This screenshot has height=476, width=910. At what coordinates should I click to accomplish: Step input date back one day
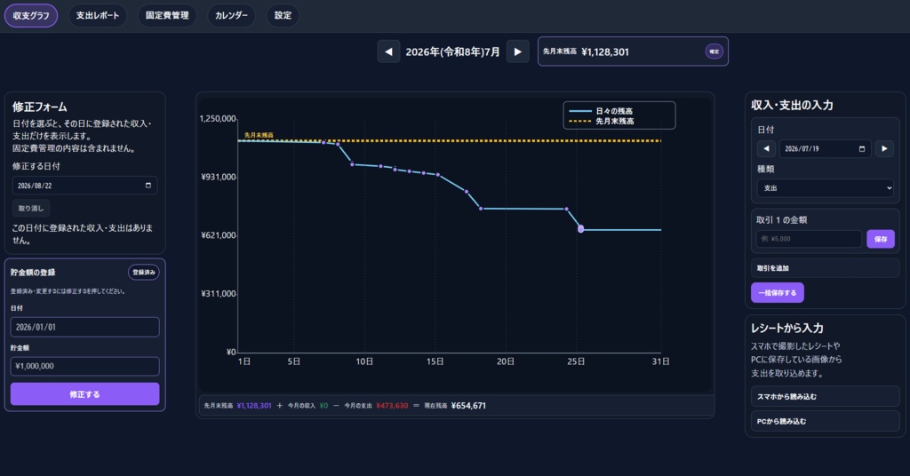coord(766,148)
